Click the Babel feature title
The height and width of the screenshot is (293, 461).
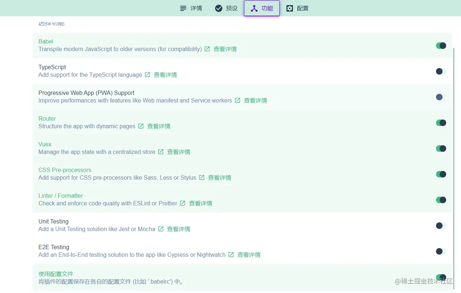coord(46,42)
